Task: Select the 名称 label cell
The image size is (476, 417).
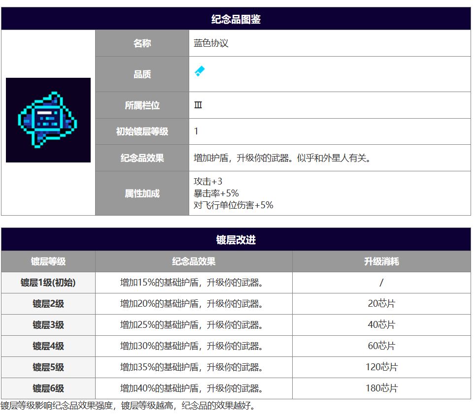Action: pos(142,43)
